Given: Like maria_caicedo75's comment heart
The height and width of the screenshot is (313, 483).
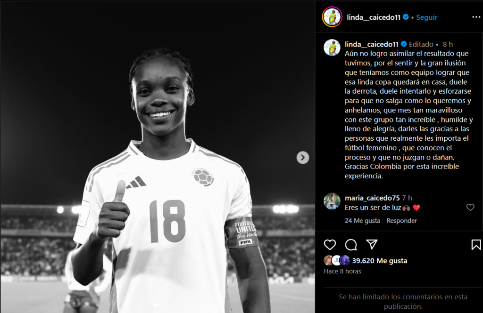Looking at the screenshot, I should [470, 207].
